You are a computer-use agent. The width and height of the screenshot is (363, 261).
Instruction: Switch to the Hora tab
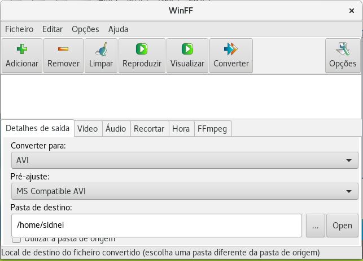point(181,129)
